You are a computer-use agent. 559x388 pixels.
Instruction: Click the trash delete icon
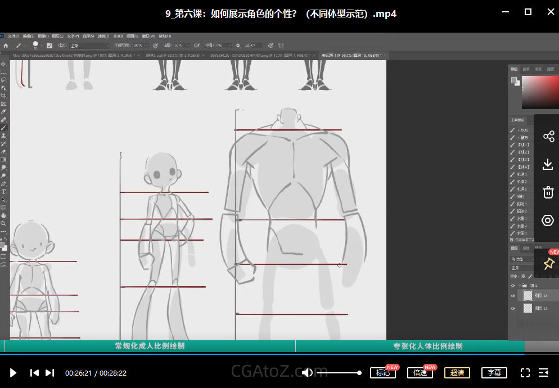pos(548,192)
